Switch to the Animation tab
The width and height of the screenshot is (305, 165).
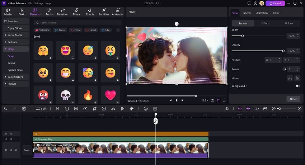[262, 13]
